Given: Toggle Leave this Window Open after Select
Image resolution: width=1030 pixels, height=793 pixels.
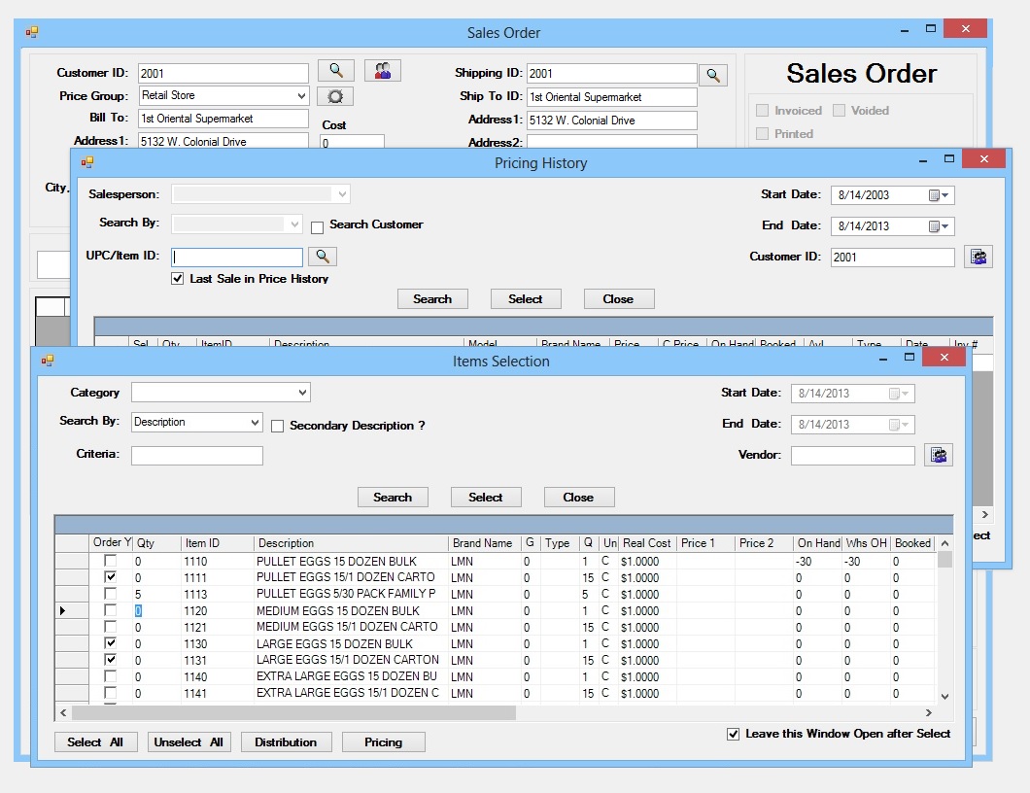Looking at the screenshot, I should point(733,734).
